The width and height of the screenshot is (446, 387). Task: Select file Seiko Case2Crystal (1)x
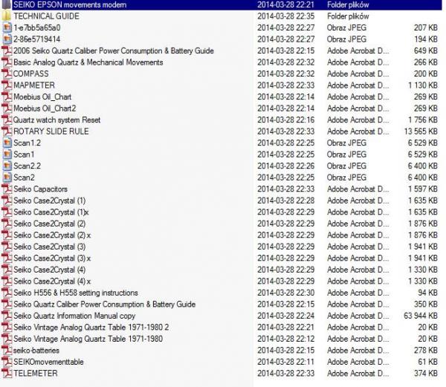click(51, 212)
